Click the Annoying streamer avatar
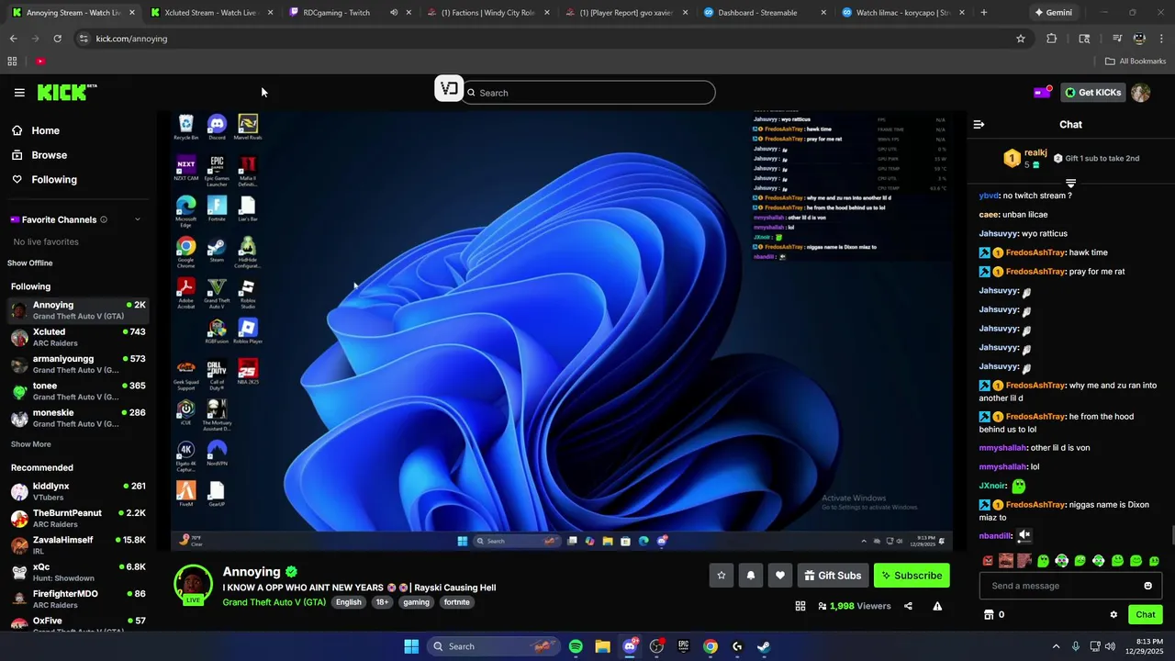The image size is (1175, 661). [194, 583]
